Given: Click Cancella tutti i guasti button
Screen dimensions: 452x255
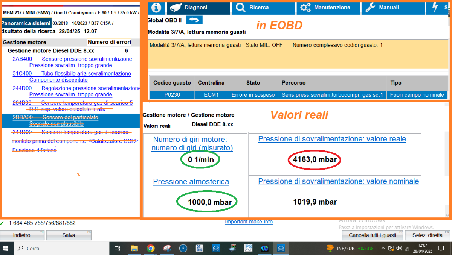Looking at the screenshot, I should (x=373, y=235).
